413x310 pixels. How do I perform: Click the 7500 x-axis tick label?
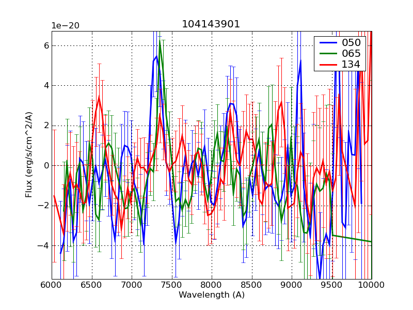(172, 285)
